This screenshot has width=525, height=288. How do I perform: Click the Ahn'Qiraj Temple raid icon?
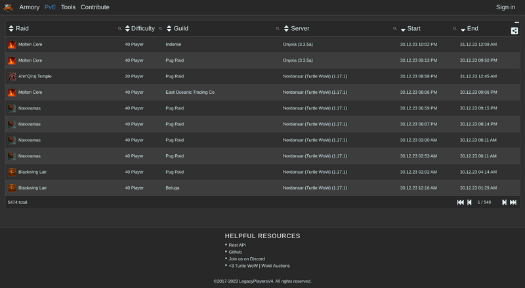pyautogui.click(x=12, y=76)
